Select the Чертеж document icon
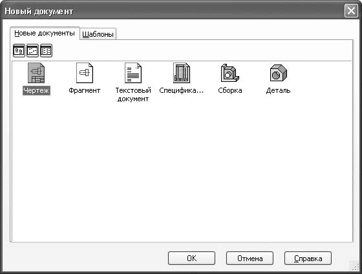Screen dimensions: 362x274 (x=36, y=73)
